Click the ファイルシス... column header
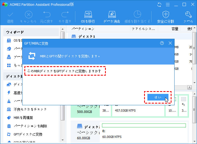This screenshot has height=144, width=197. [x=143, y=29]
